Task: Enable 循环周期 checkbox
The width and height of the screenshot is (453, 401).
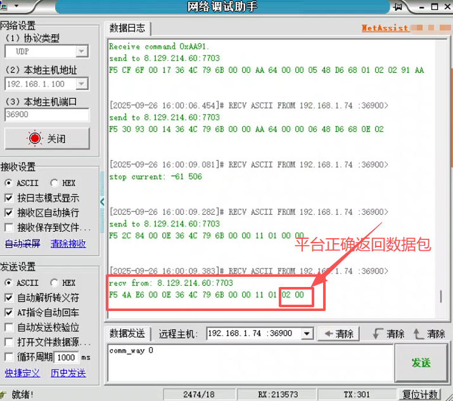Action: pos(9,357)
